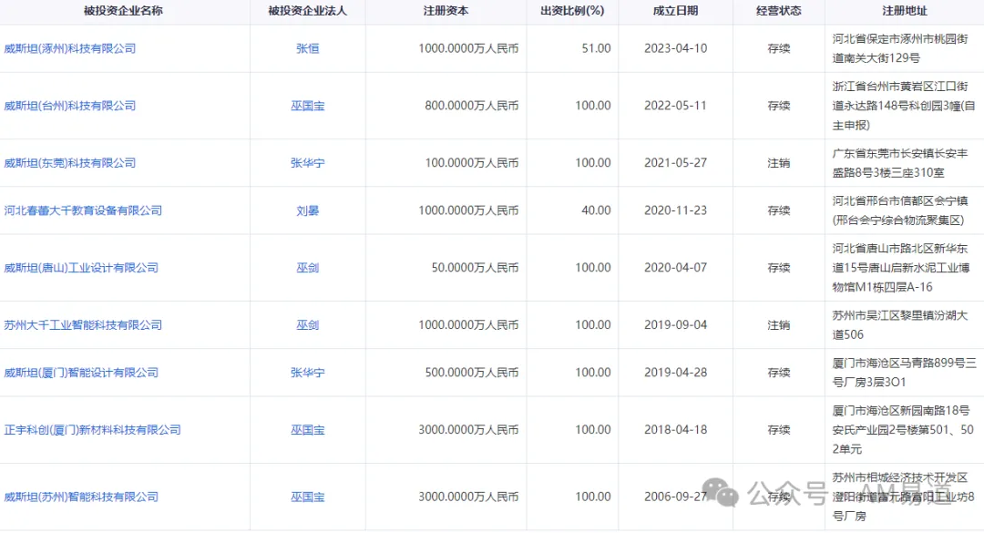Click the address 浙江省台州市黄岩区江口街道永达路148号
The height and width of the screenshot is (533, 984).
pyautogui.click(x=904, y=106)
